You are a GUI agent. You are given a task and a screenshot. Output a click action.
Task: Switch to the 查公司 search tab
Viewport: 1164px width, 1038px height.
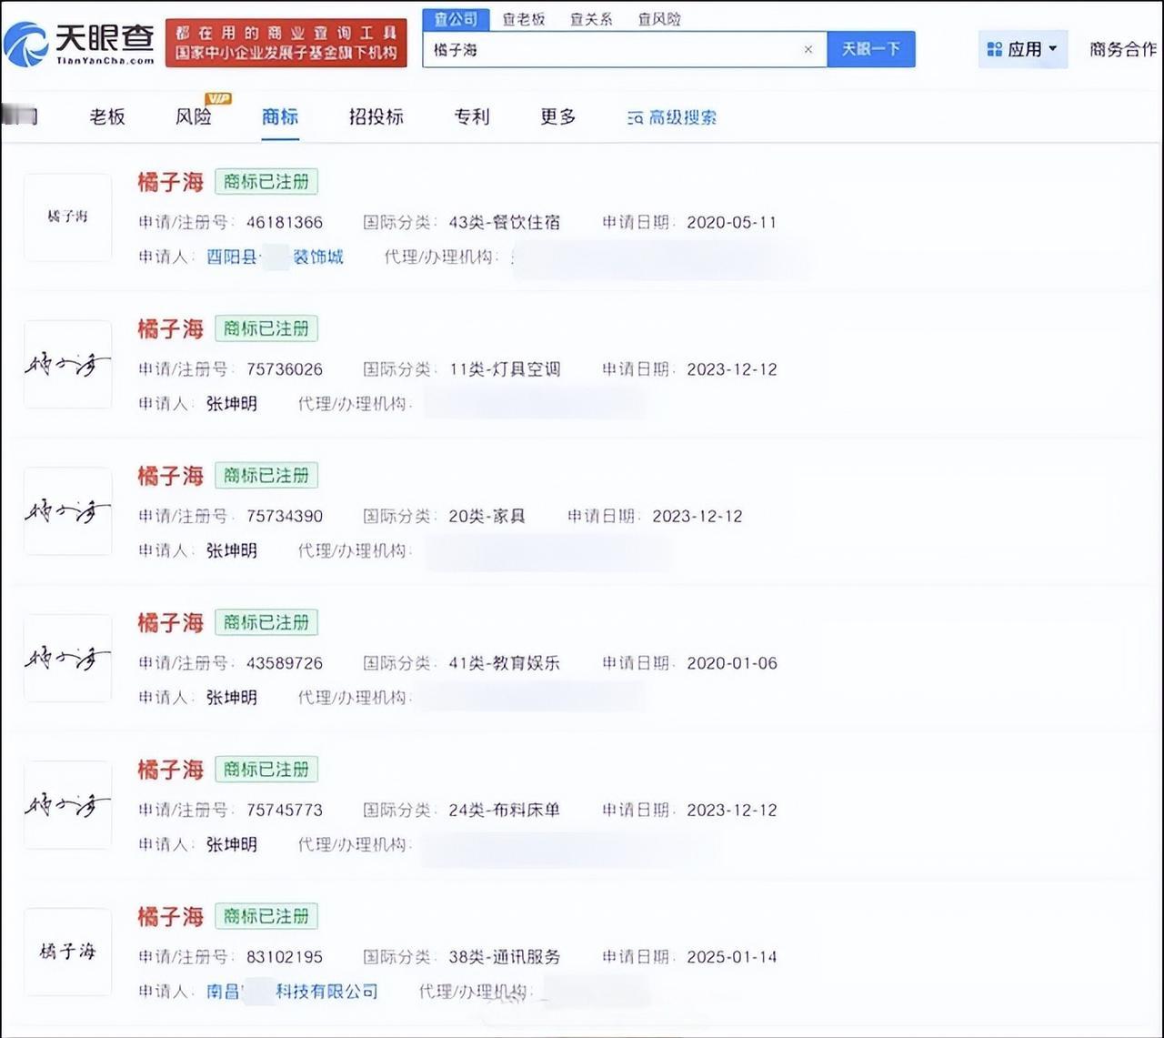(456, 19)
